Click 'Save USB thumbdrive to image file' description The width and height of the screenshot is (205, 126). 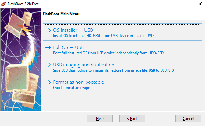click(114, 70)
